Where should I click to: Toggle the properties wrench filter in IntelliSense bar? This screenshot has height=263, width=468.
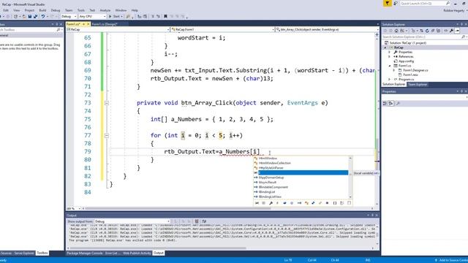pos(271,203)
